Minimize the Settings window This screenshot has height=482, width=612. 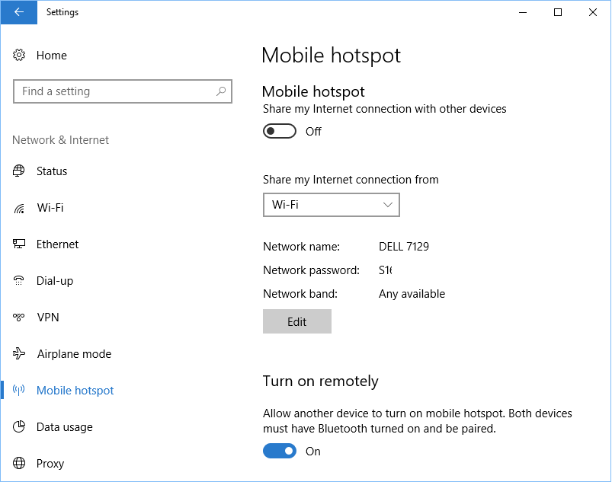pos(523,12)
